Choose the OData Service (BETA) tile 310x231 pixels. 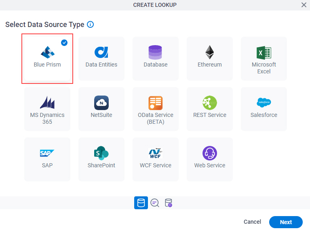coord(156,109)
